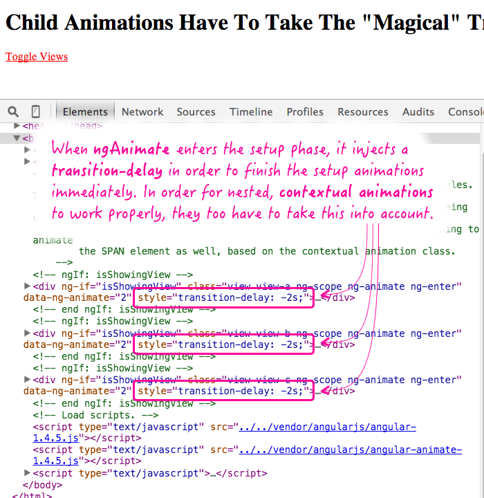Select the Elements tab

click(x=86, y=111)
